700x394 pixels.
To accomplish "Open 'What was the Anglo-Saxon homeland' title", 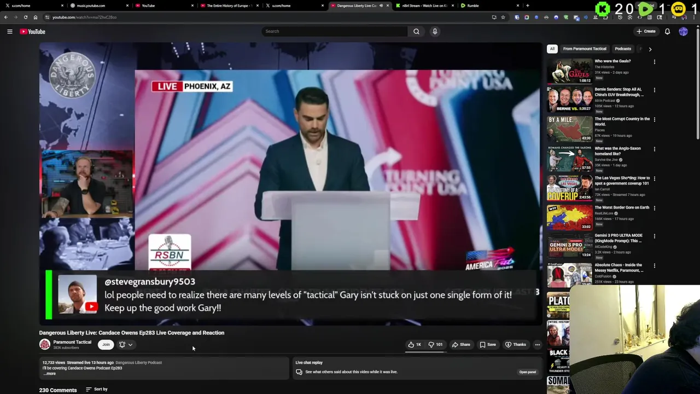I will point(617,151).
